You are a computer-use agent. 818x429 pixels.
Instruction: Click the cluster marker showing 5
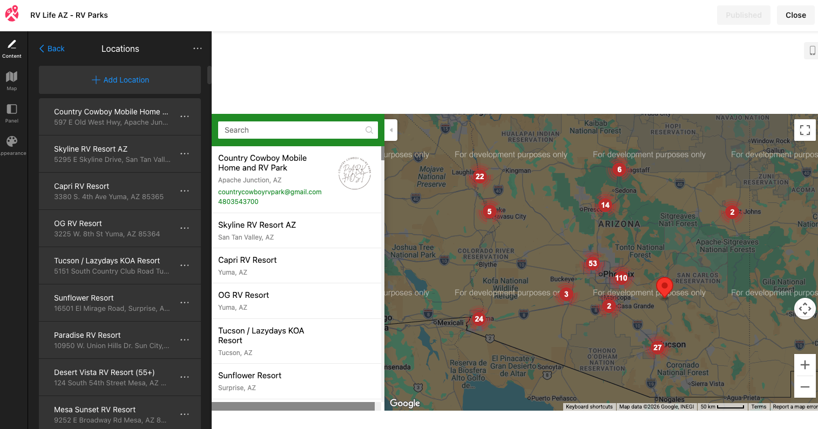489,212
